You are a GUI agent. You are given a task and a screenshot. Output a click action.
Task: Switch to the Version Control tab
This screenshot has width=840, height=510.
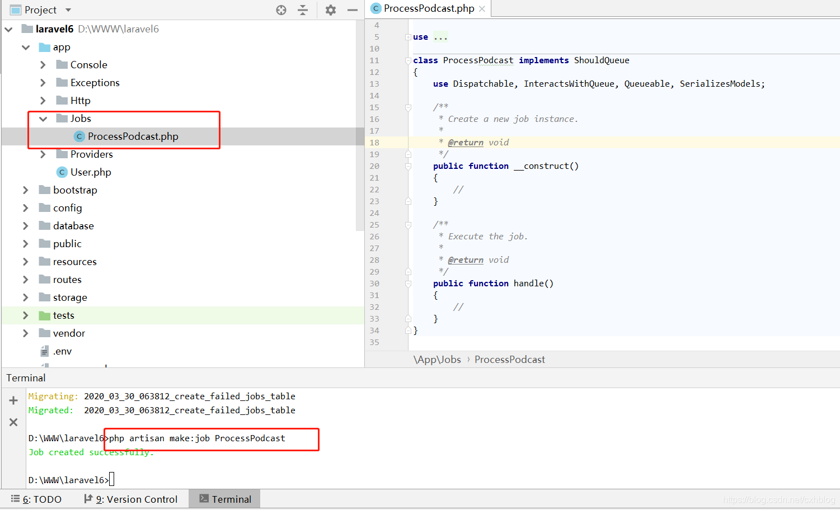click(x=131, y=499)
